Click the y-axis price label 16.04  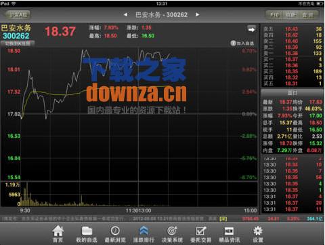(14, 158)
